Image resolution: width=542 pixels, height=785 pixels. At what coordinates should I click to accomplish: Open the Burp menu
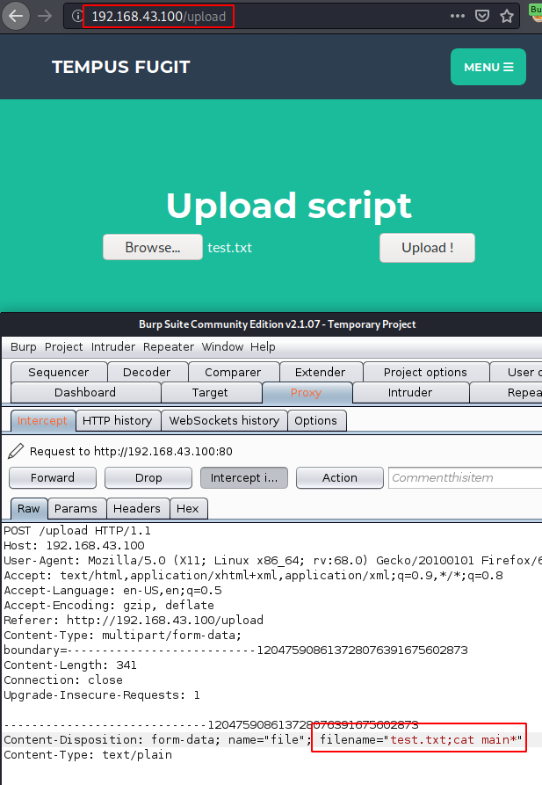pos(23,346)
